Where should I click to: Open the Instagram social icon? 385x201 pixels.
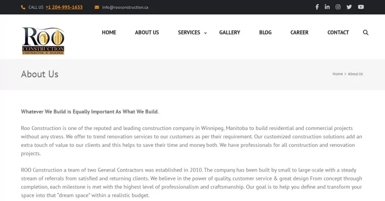(x=338, y=7)
